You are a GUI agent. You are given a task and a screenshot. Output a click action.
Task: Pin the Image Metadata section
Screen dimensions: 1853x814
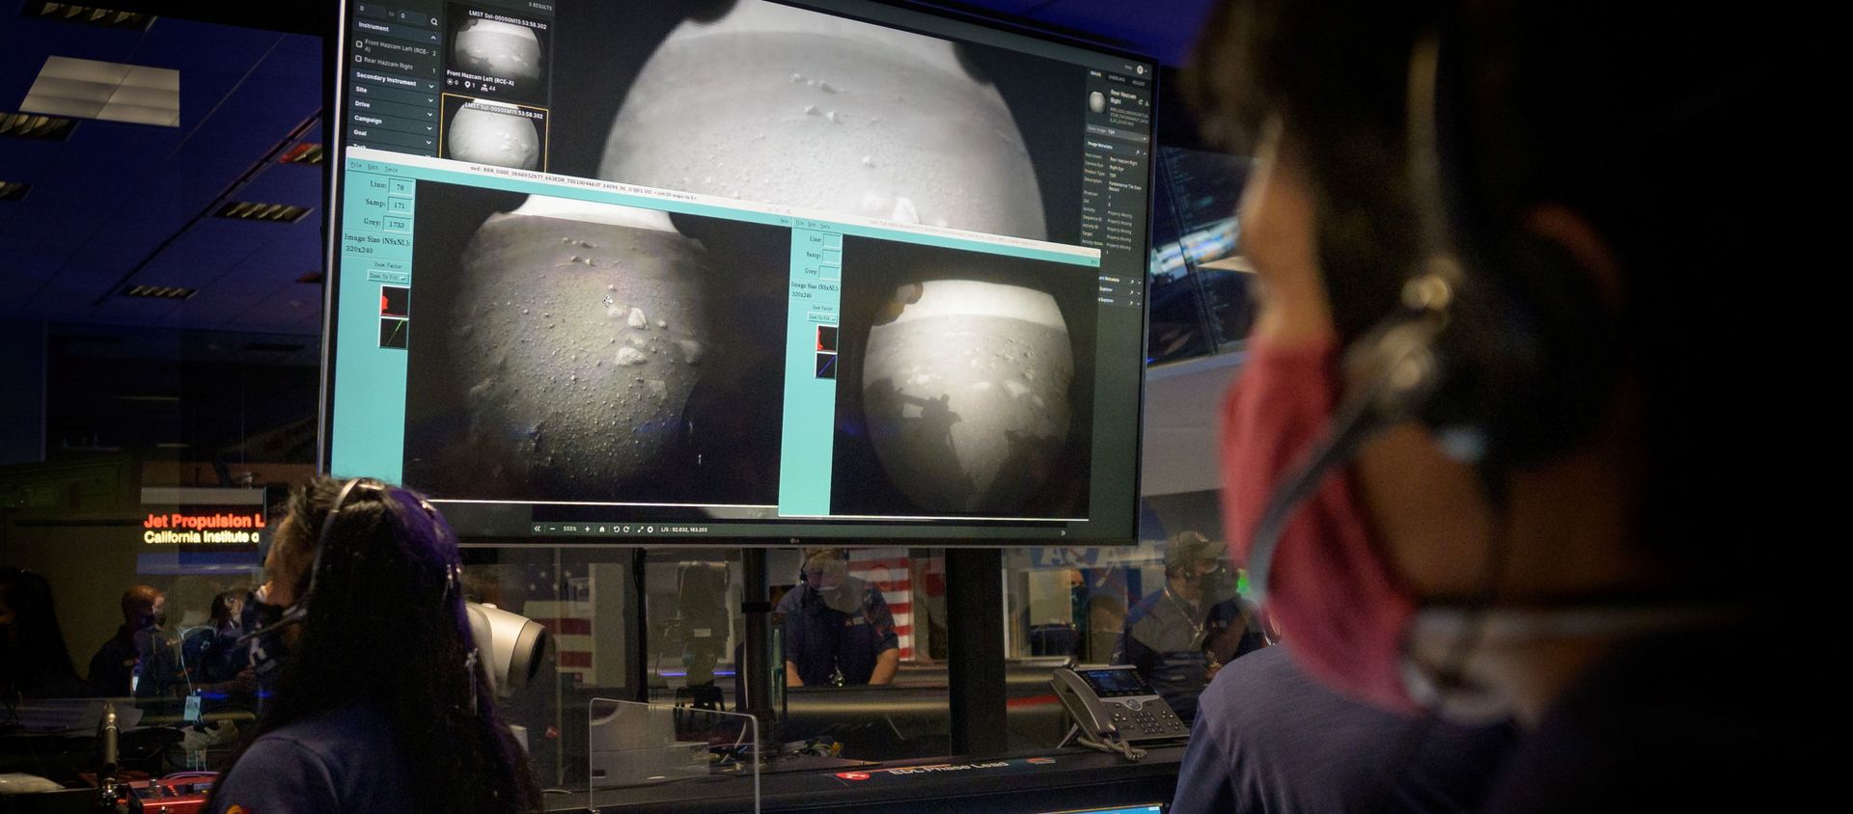point(1137,152)
